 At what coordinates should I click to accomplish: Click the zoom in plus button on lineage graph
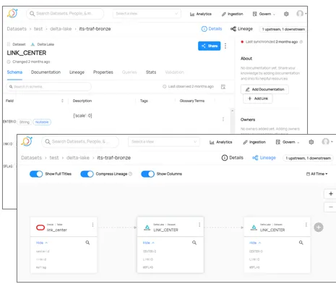(x=331, y=193)
